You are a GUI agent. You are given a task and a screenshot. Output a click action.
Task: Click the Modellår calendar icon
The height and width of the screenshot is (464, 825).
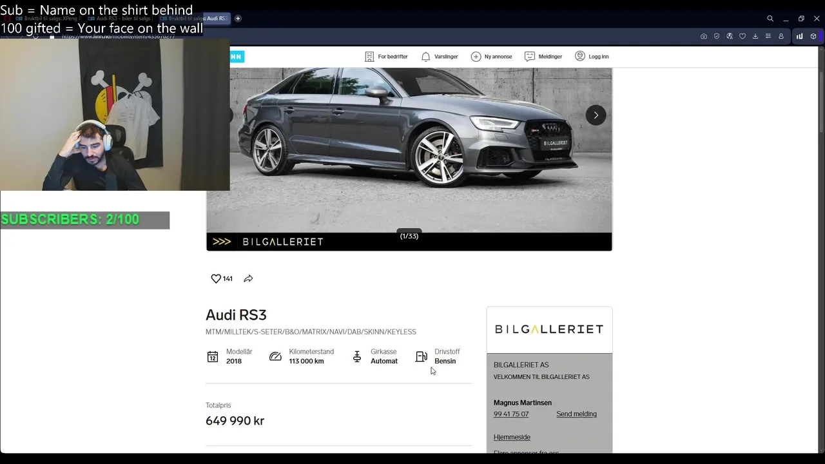click(213, 356)
